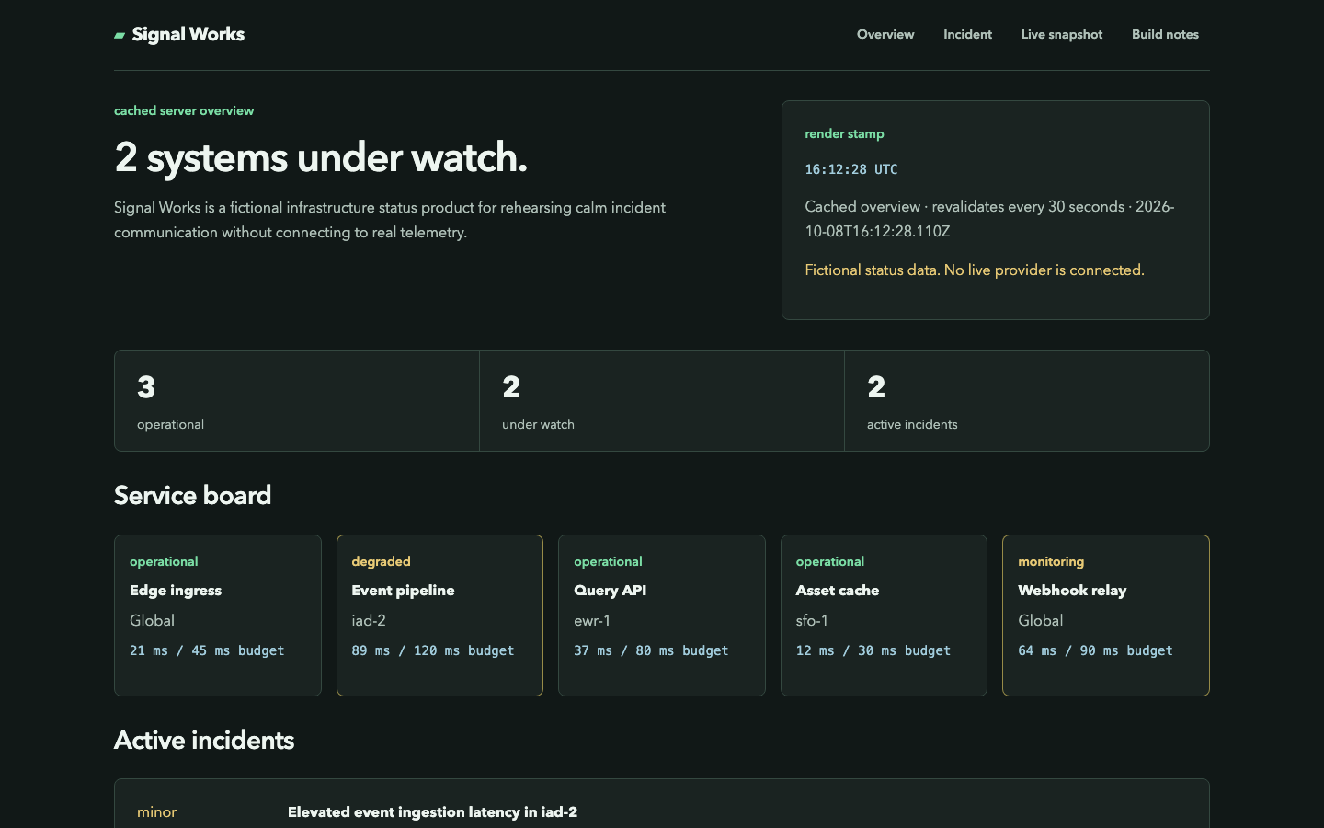This screenshot has width=1324, height=828.
Task: Click the 'iad-2' region on Event pipeline
Action: coord(369,620)
